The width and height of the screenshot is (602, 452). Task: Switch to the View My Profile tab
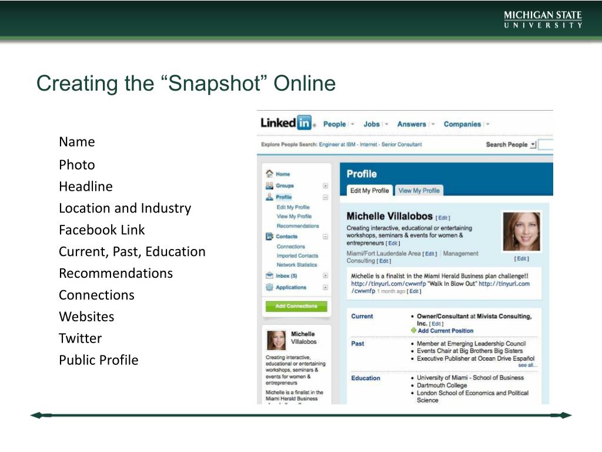point(419,191)
